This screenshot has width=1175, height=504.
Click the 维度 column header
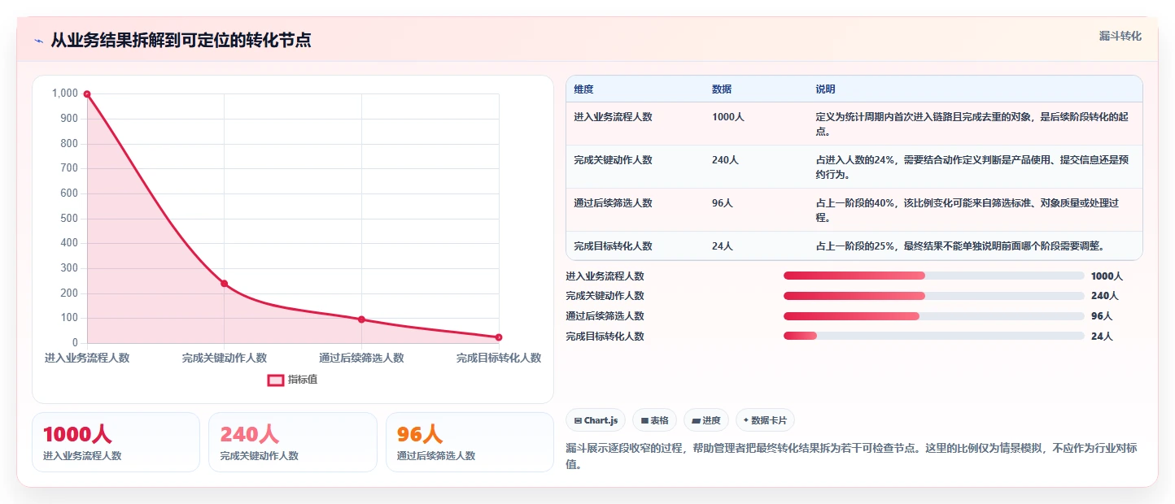(x=583, y=89)
